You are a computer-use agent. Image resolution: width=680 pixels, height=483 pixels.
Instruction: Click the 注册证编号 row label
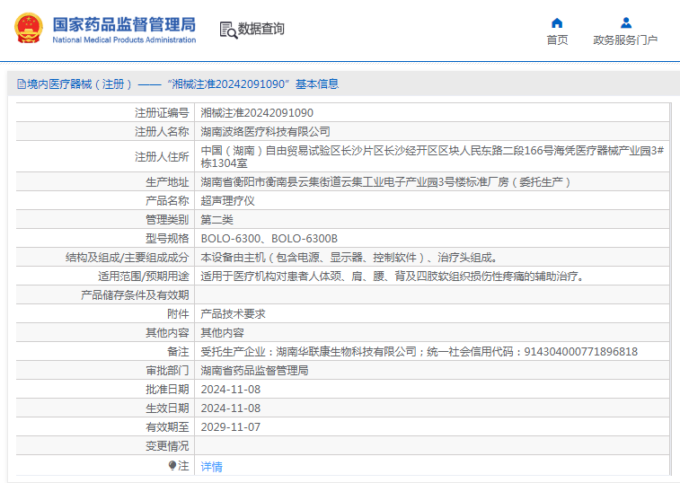162,113
